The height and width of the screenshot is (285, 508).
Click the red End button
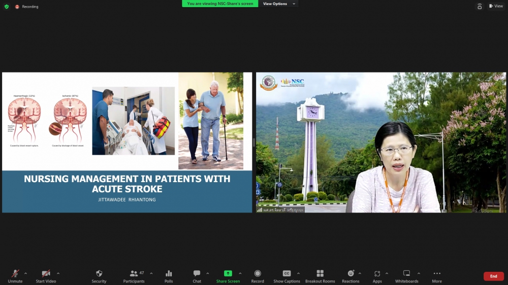click(x=493, y=276)
